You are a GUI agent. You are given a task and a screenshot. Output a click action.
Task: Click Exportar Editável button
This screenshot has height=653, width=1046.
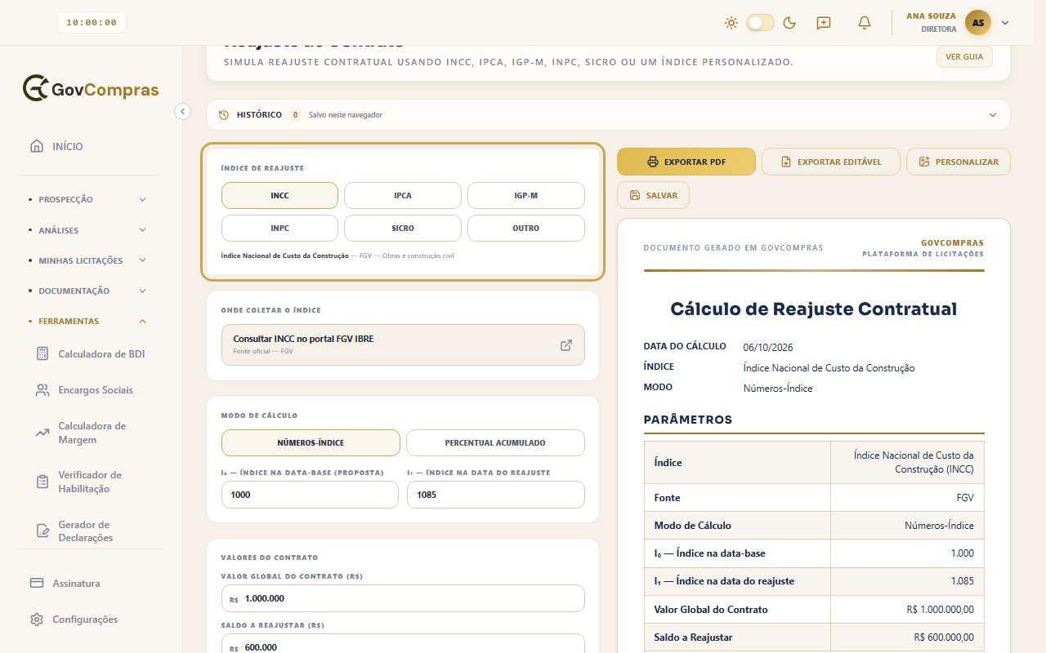tap(831, 162)
